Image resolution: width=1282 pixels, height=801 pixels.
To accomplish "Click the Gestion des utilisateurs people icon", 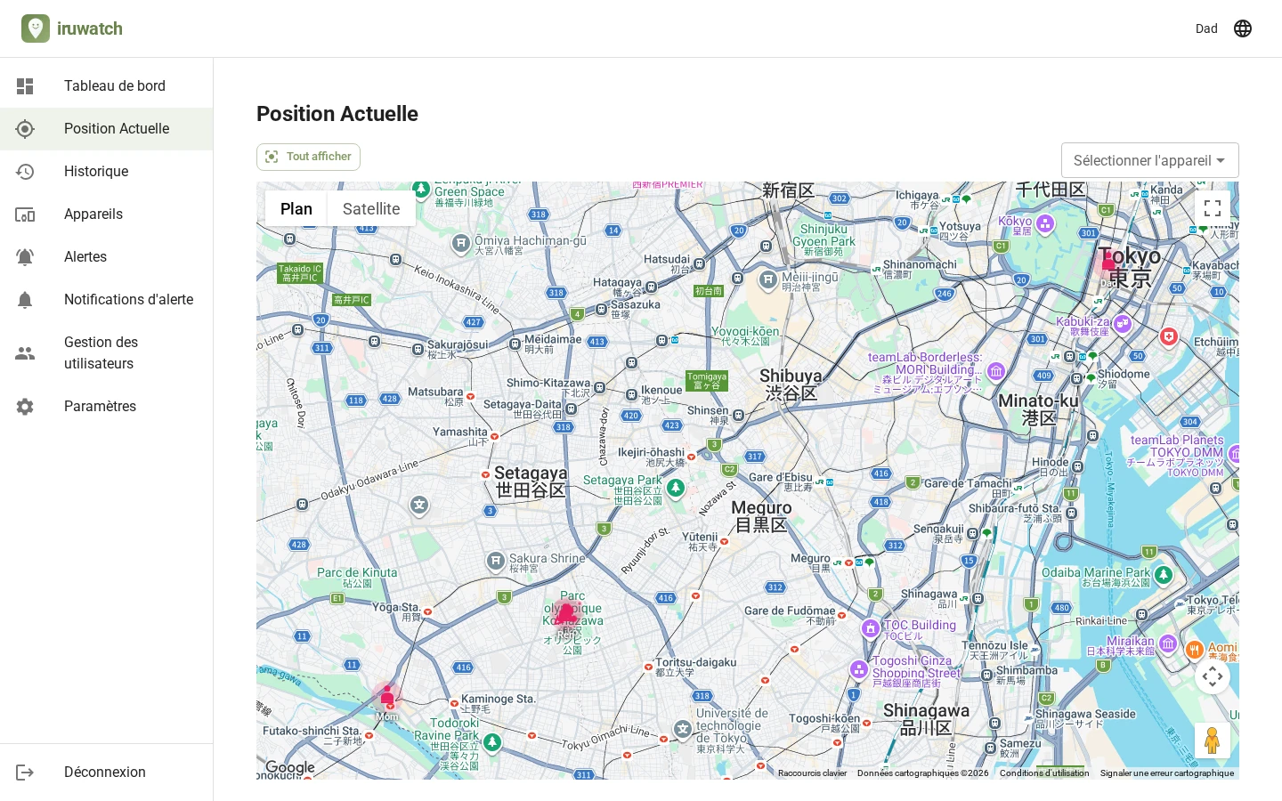I will tap(25, 353).
